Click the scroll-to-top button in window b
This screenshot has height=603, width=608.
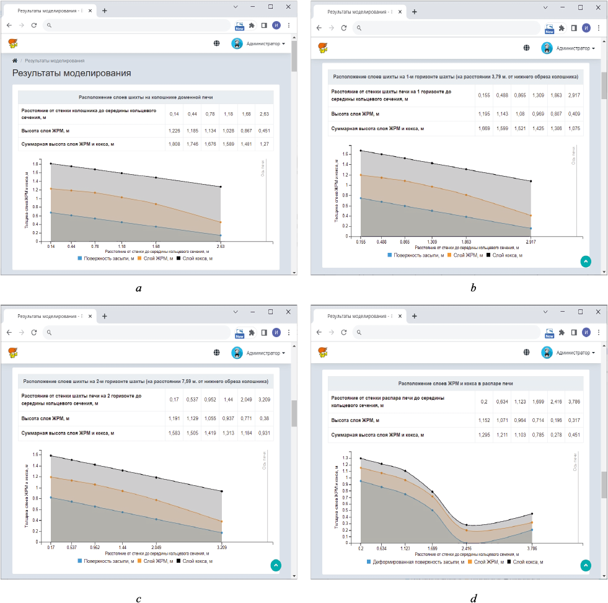tap(586, 262)
